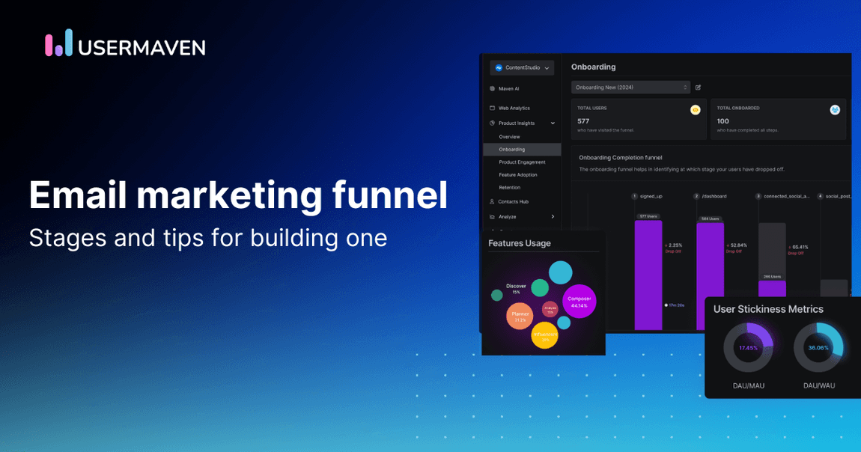Click the yellow coin icon on Total Users card

696,110
